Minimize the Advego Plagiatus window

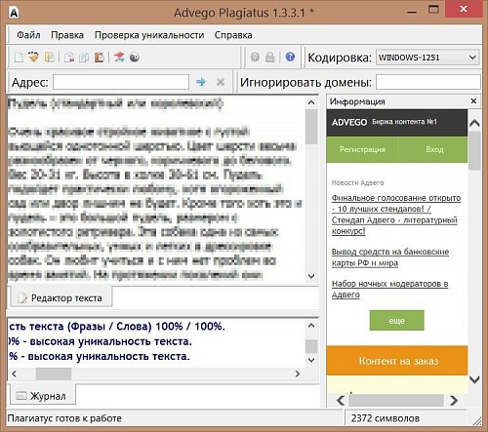point(412,12)
